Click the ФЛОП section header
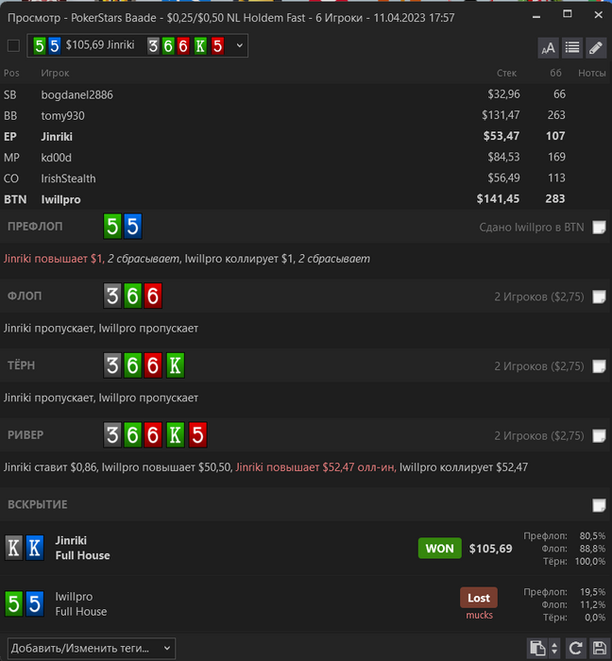612x661 pixels. tap(25, 296)
